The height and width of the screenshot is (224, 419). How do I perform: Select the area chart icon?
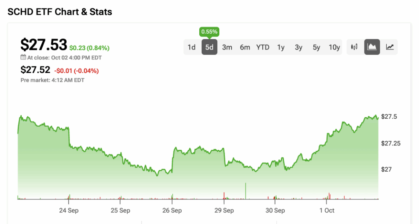click(372, 47)
